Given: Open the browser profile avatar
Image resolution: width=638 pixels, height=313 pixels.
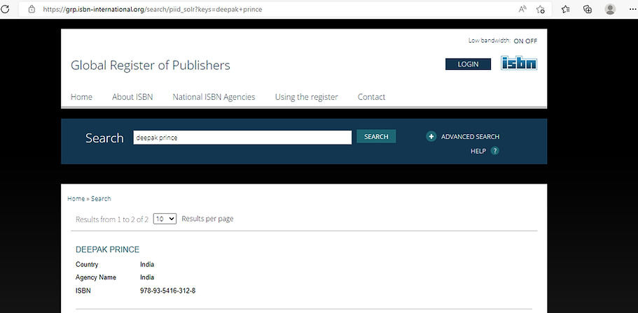Looking at the screenshot, I should pyautogui.click(x=610, y=9).
